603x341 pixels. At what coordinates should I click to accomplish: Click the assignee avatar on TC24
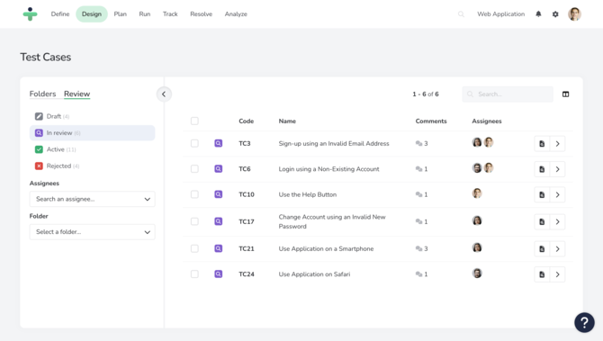pyautogui.click(x=477, y=274)
